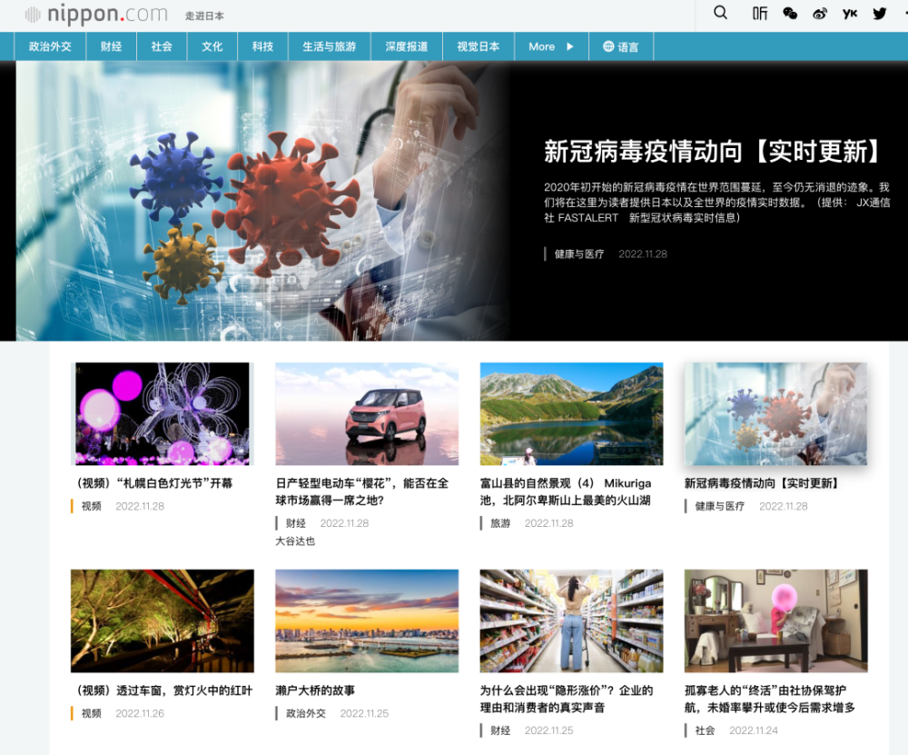Open the search magnifier icon
This screenshot has height=755, width=908.
point(720,13)
